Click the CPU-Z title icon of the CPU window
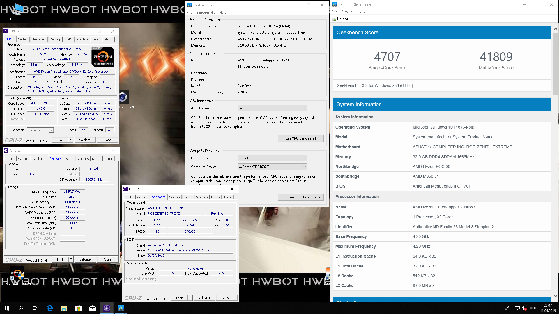Screen dimensions: 559x314 6,31
